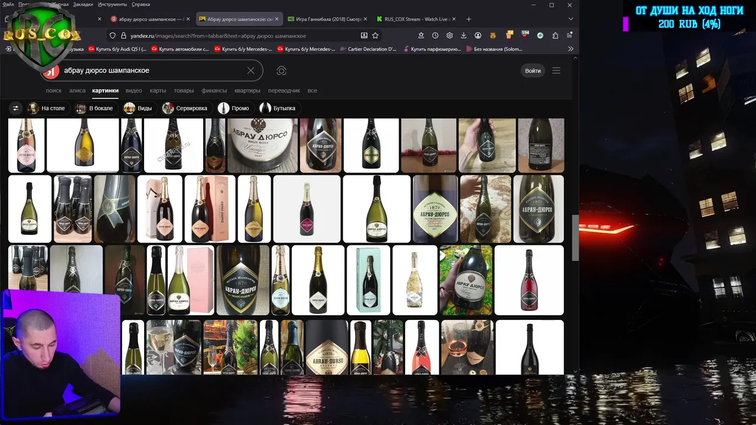The image size is (756, 425).
Task: Go to Yandex видео section
Action: 133,90
